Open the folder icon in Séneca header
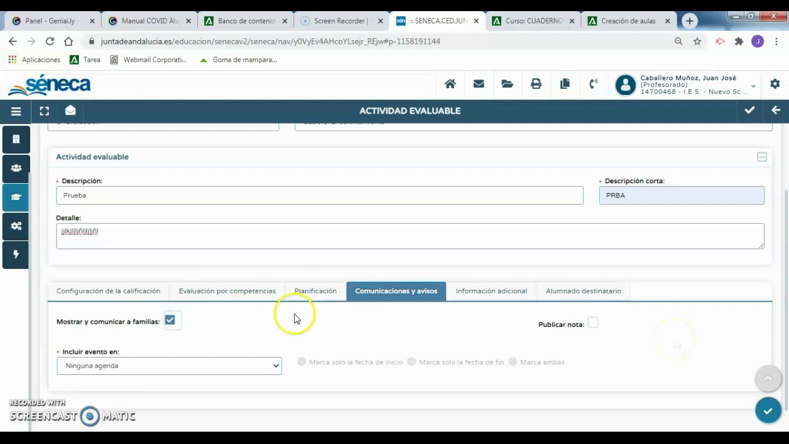 507,84
